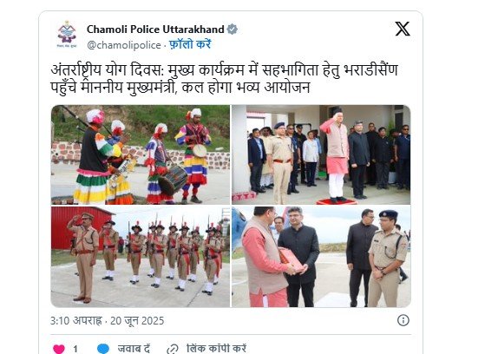Open the X logo icon
The height and width of the screenshot is (354, 485).
coord(403,29)
